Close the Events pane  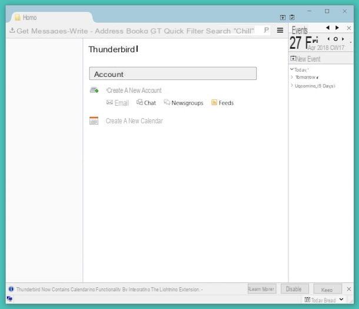tap(348, 28)
